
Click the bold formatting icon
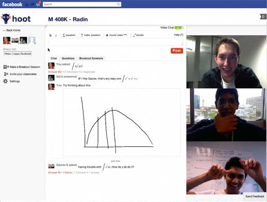(x=50, y=35)
